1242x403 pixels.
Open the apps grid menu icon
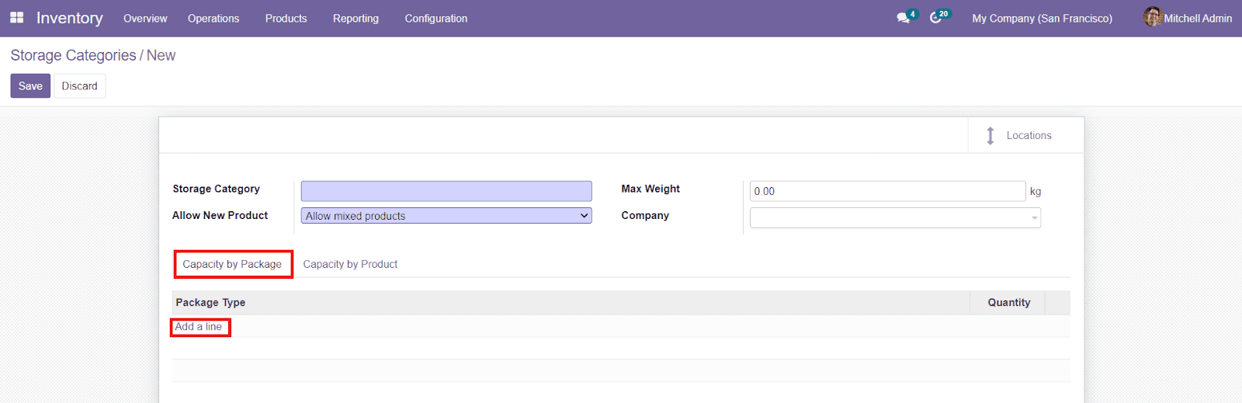point(16,18)
